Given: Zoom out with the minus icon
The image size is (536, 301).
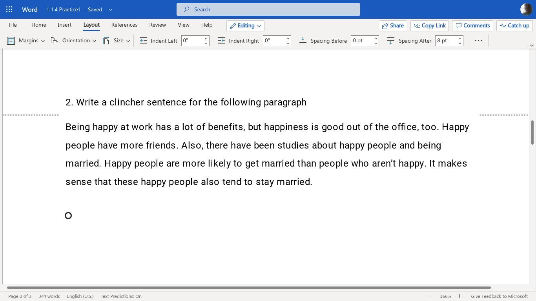Looking at the screenshot, I should click(431, 296).
